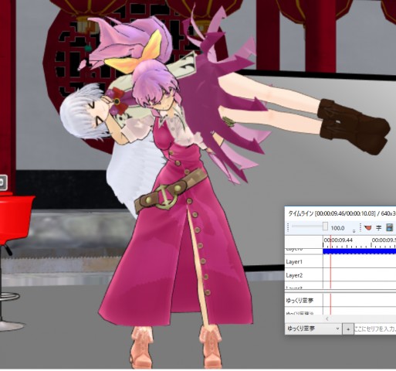The height and width of the screenshot is (371, 396).
Task: Open the ゆっくり霊夢 character dropdown
Action: (313, 329)
